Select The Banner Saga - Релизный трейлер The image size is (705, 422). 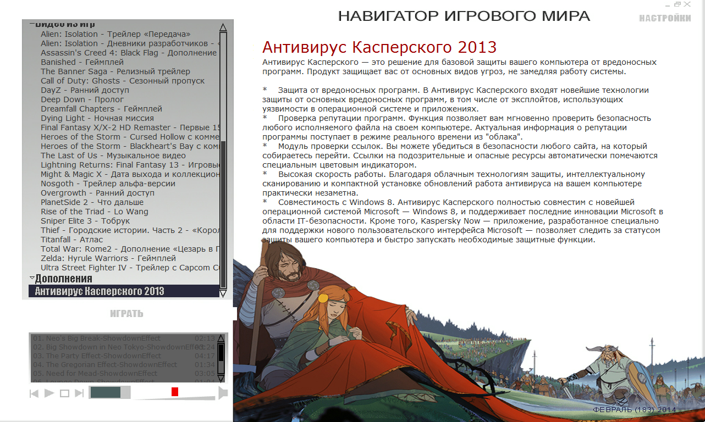pyautogui.click(x=115, y=71)
